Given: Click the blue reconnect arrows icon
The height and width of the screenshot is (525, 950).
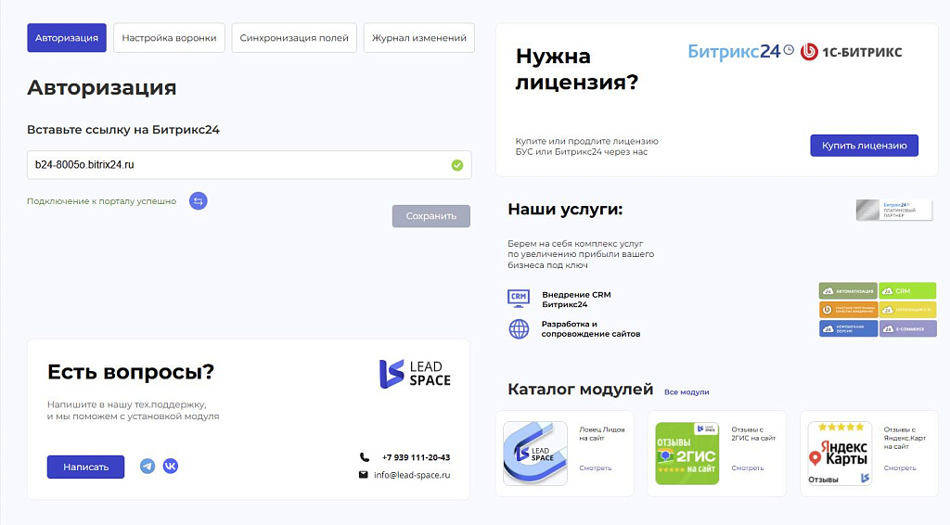Looking at the screenshot, I should point(198,200).
